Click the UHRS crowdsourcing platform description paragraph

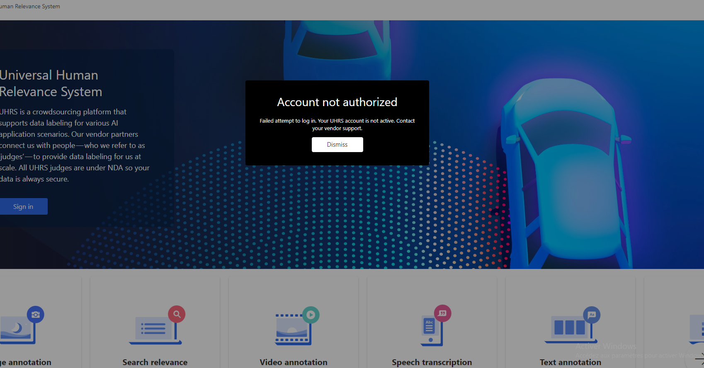pos(75,145)
